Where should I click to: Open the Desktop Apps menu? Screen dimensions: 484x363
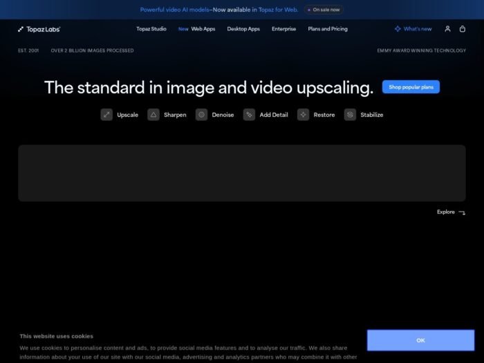pos(243,29)
